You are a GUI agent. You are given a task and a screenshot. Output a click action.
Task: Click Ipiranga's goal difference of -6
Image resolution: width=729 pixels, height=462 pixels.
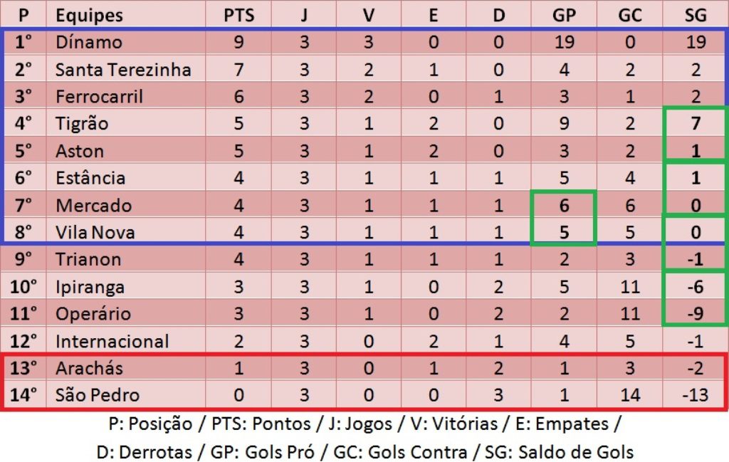click(696, 287)
